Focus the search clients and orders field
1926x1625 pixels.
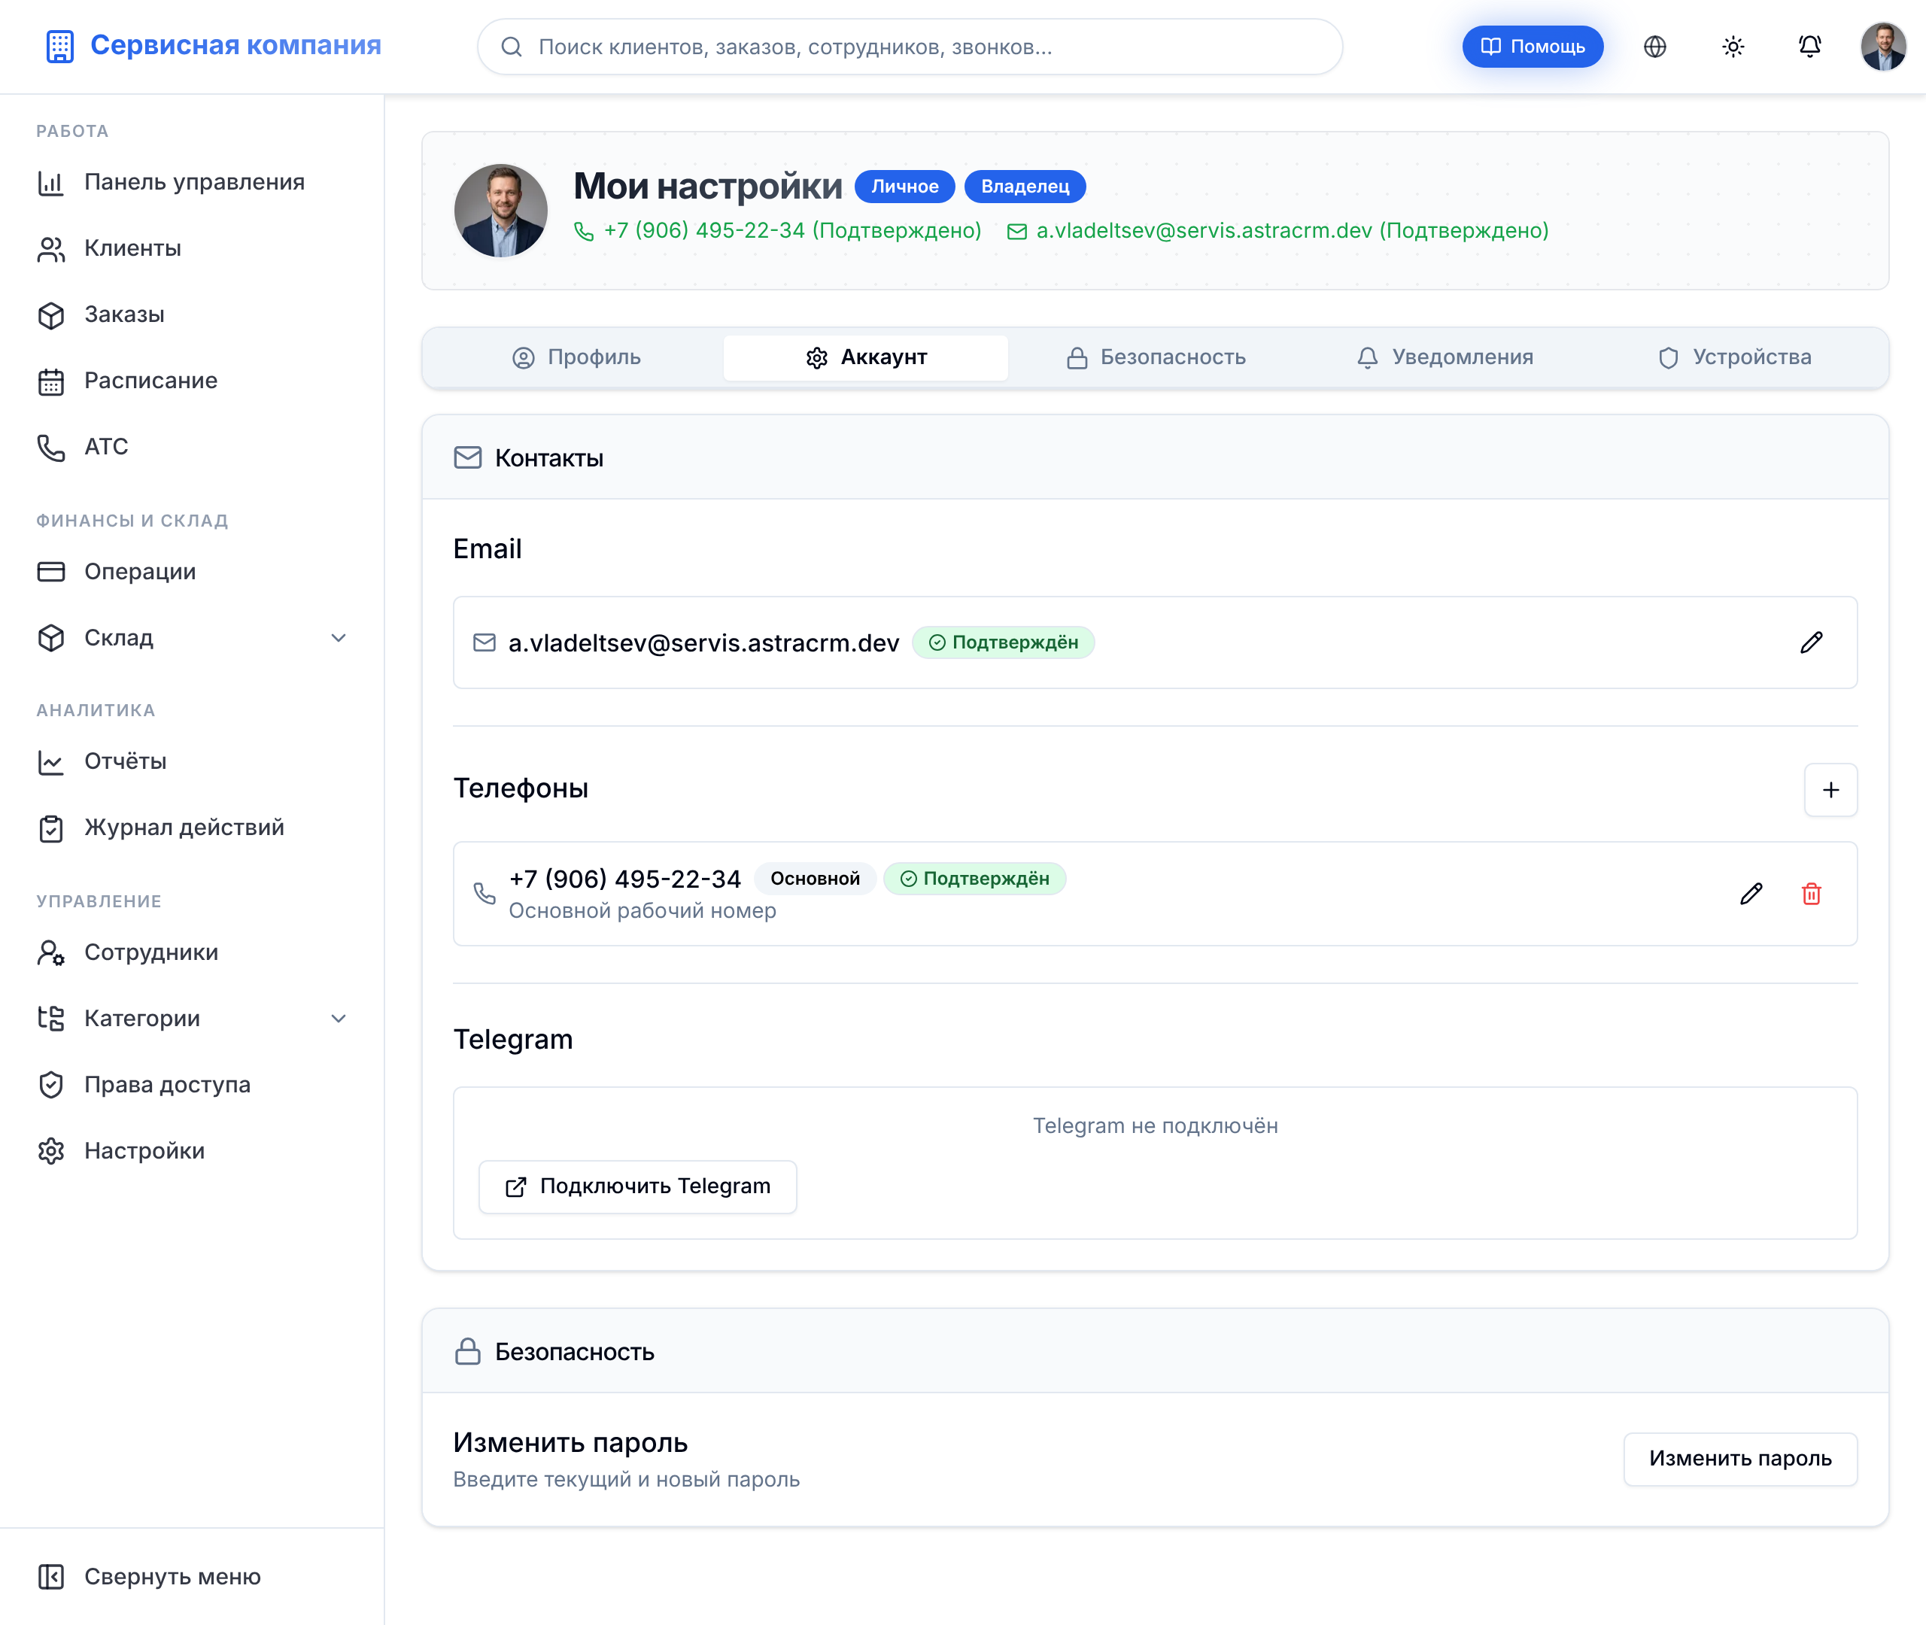(909, 47)
